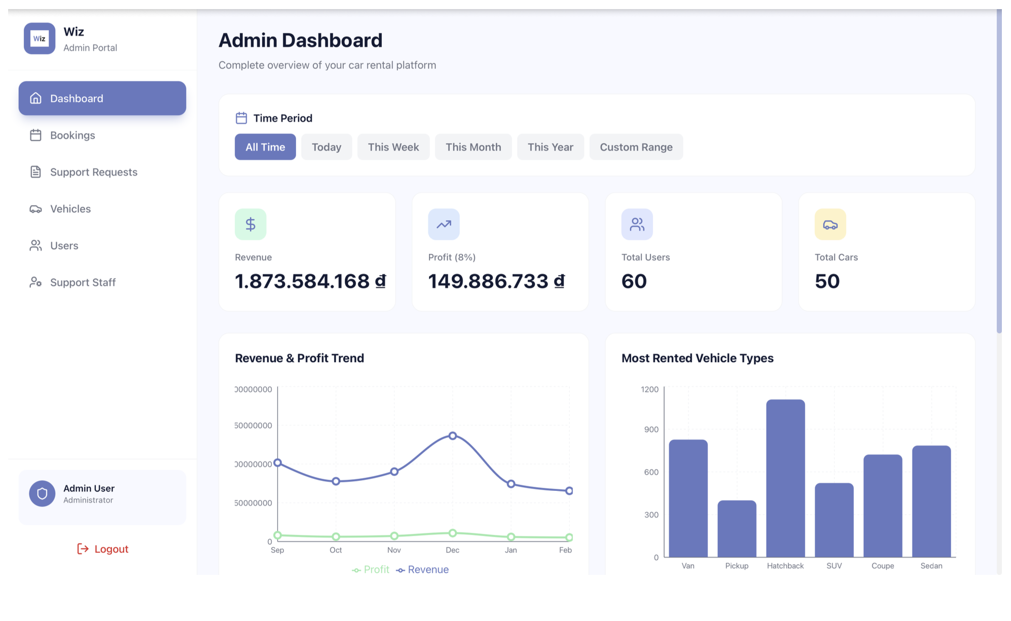The image size is (1011, 621).
Task: Switch period to This Month
Action: pos(473,147)
